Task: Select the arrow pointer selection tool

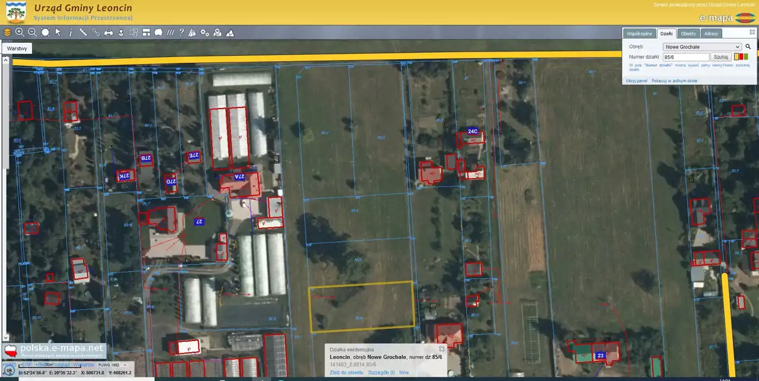Action: [x=58, y=33]
